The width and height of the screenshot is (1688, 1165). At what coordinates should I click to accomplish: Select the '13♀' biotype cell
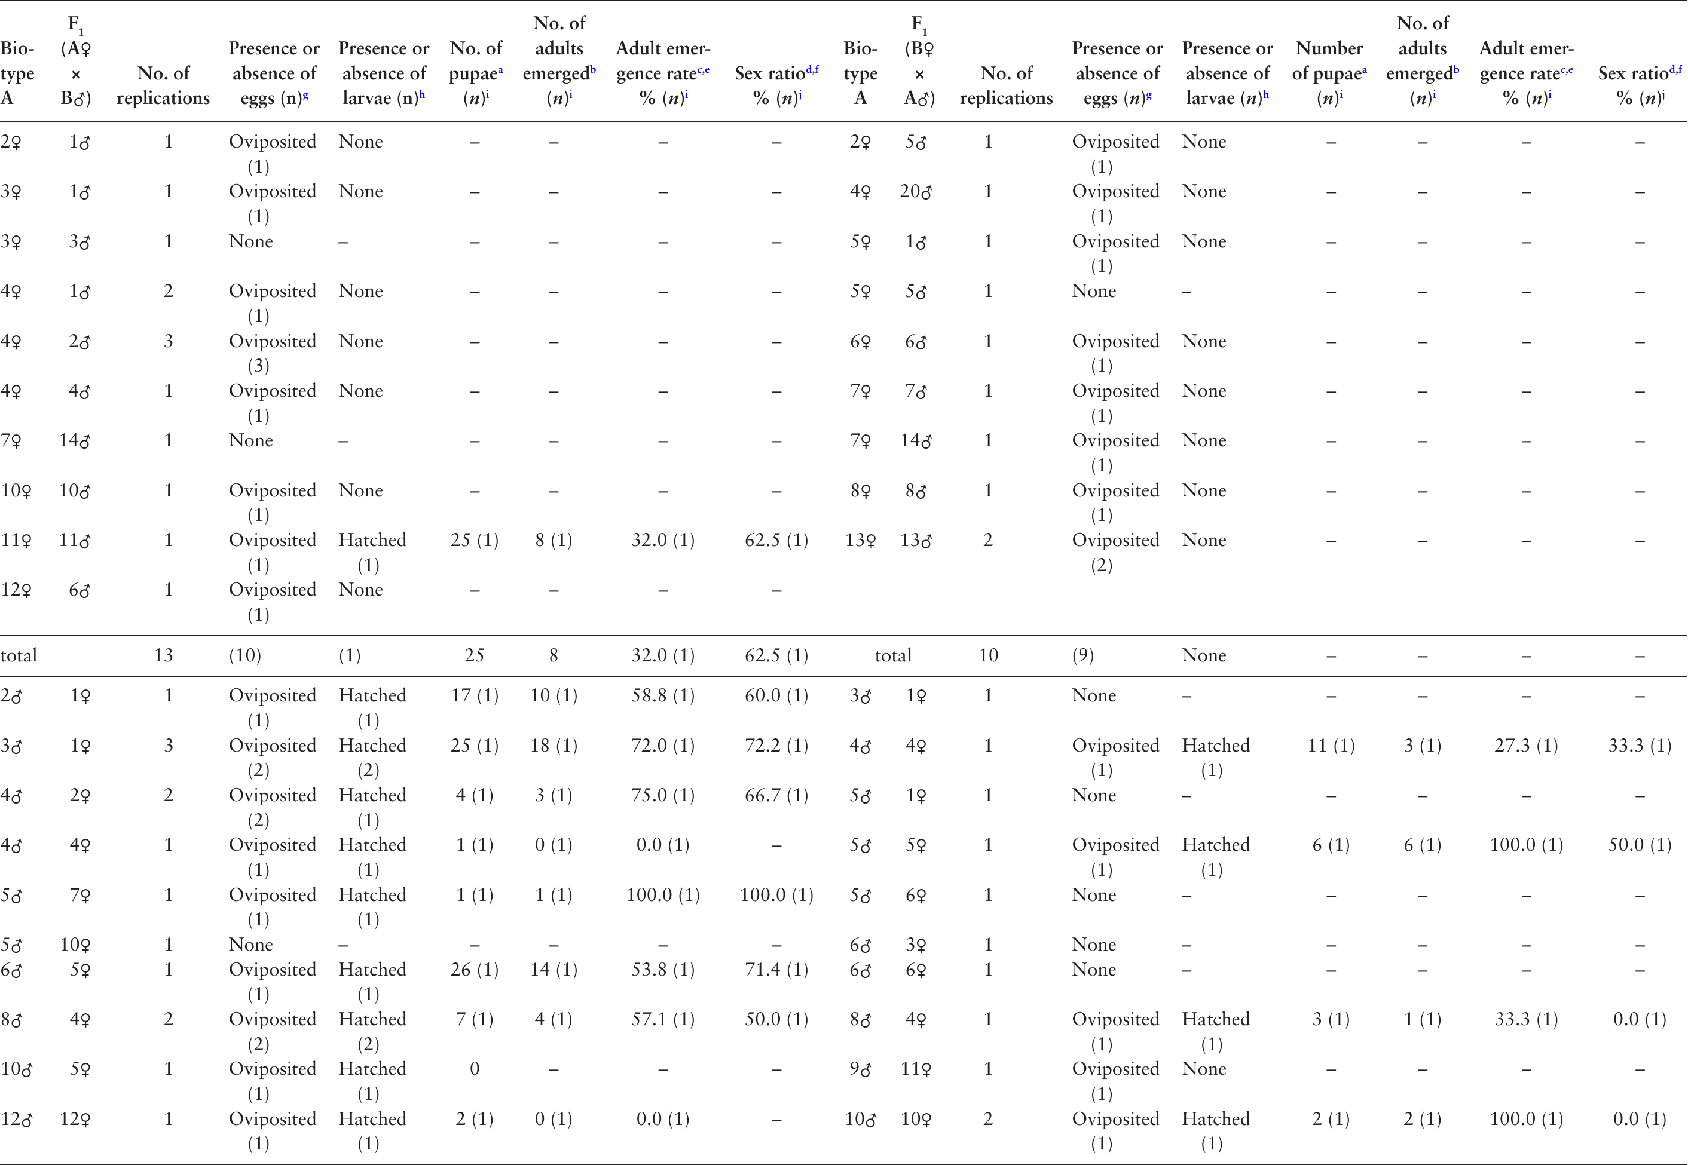tap(860, 541)
